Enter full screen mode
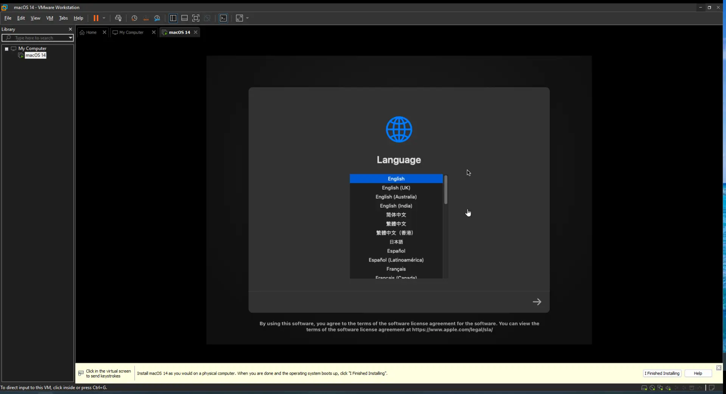726x394 pixels. [x=196, y=18]
